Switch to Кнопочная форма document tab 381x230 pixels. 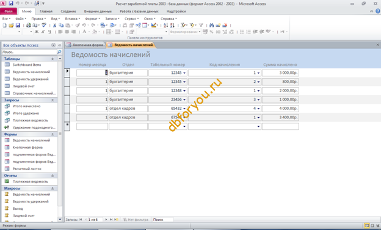(x=85, y=45)
